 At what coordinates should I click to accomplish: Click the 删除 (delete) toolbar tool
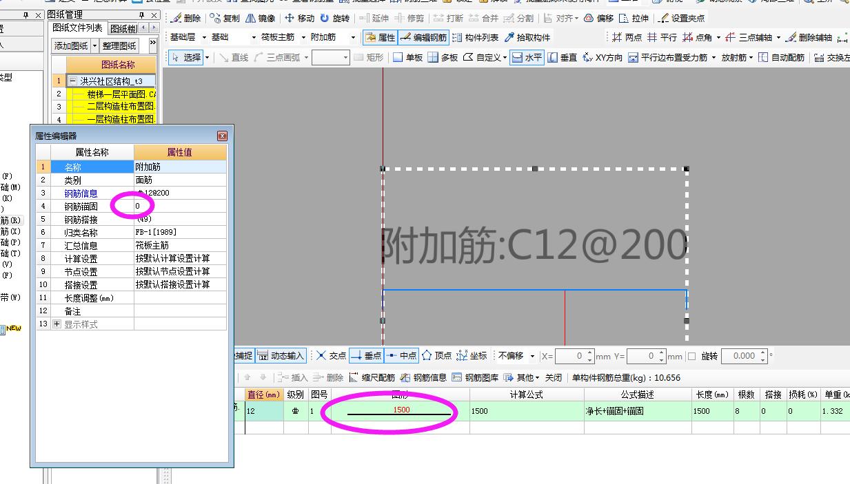pyautogui.click(x=186, y=19)
